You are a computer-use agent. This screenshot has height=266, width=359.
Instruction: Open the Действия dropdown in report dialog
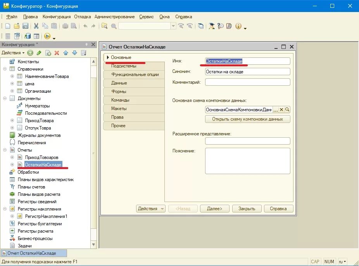pyautogui.click(x=151, y=209)
